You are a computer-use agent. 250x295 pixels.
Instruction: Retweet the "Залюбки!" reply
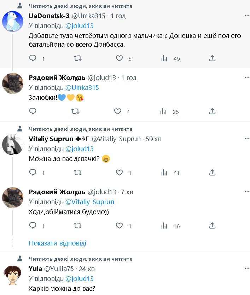pyautogui.click(x=75, y=111)
